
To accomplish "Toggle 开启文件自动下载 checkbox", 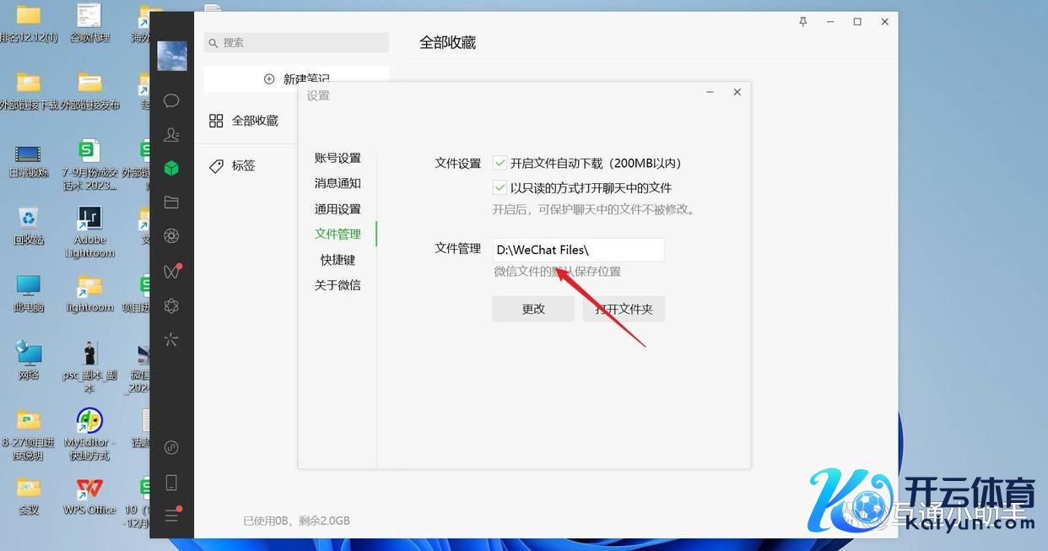I will click(500, 163).
